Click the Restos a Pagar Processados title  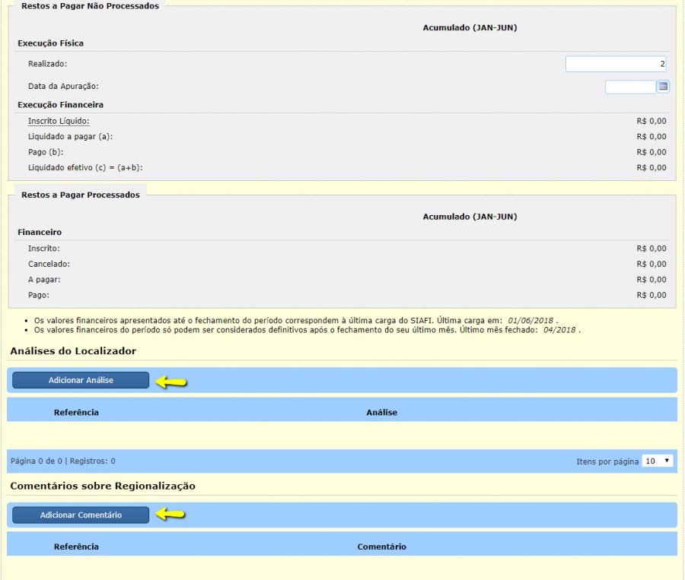pyautogui.click(x=81, y=195)
